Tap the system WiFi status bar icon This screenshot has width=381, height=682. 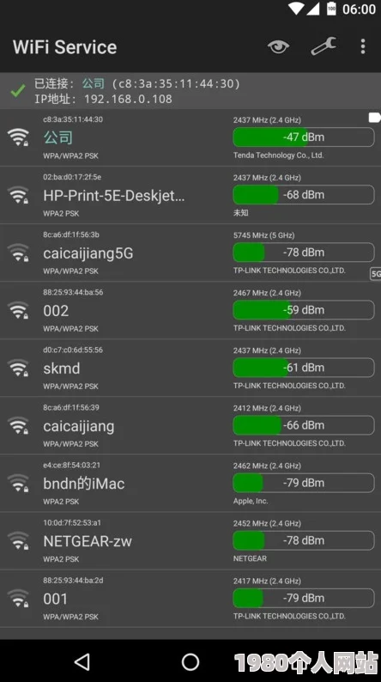tap(296, 9)
